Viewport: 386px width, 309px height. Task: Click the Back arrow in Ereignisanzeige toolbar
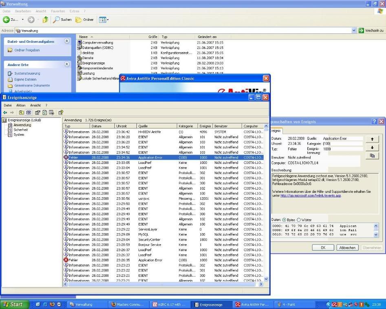point(5,113)
